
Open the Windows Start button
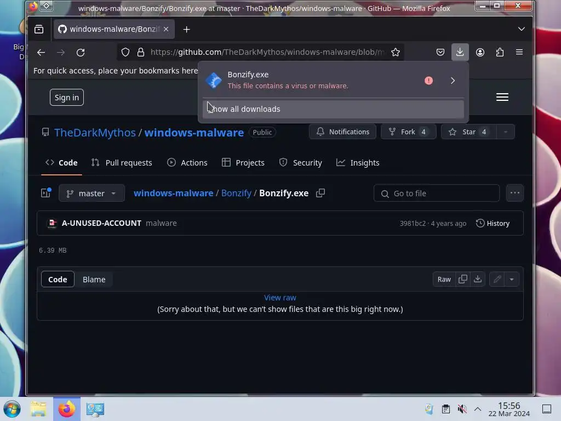pyautogui.click(x=12, y=409)
